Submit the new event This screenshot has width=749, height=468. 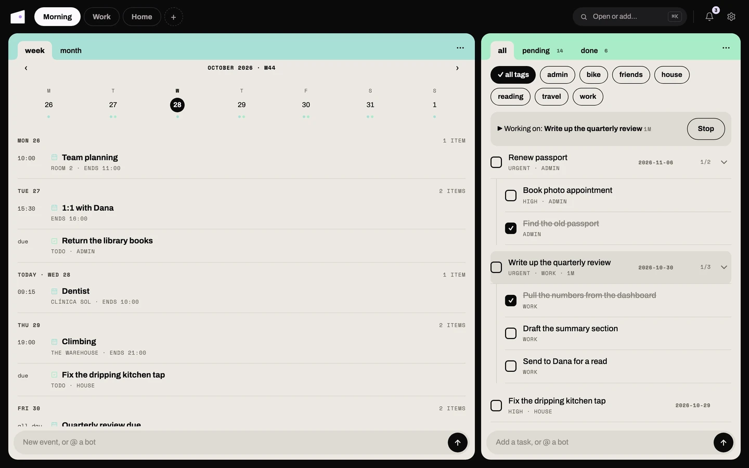pyautogui.click(x=458, y=443)
